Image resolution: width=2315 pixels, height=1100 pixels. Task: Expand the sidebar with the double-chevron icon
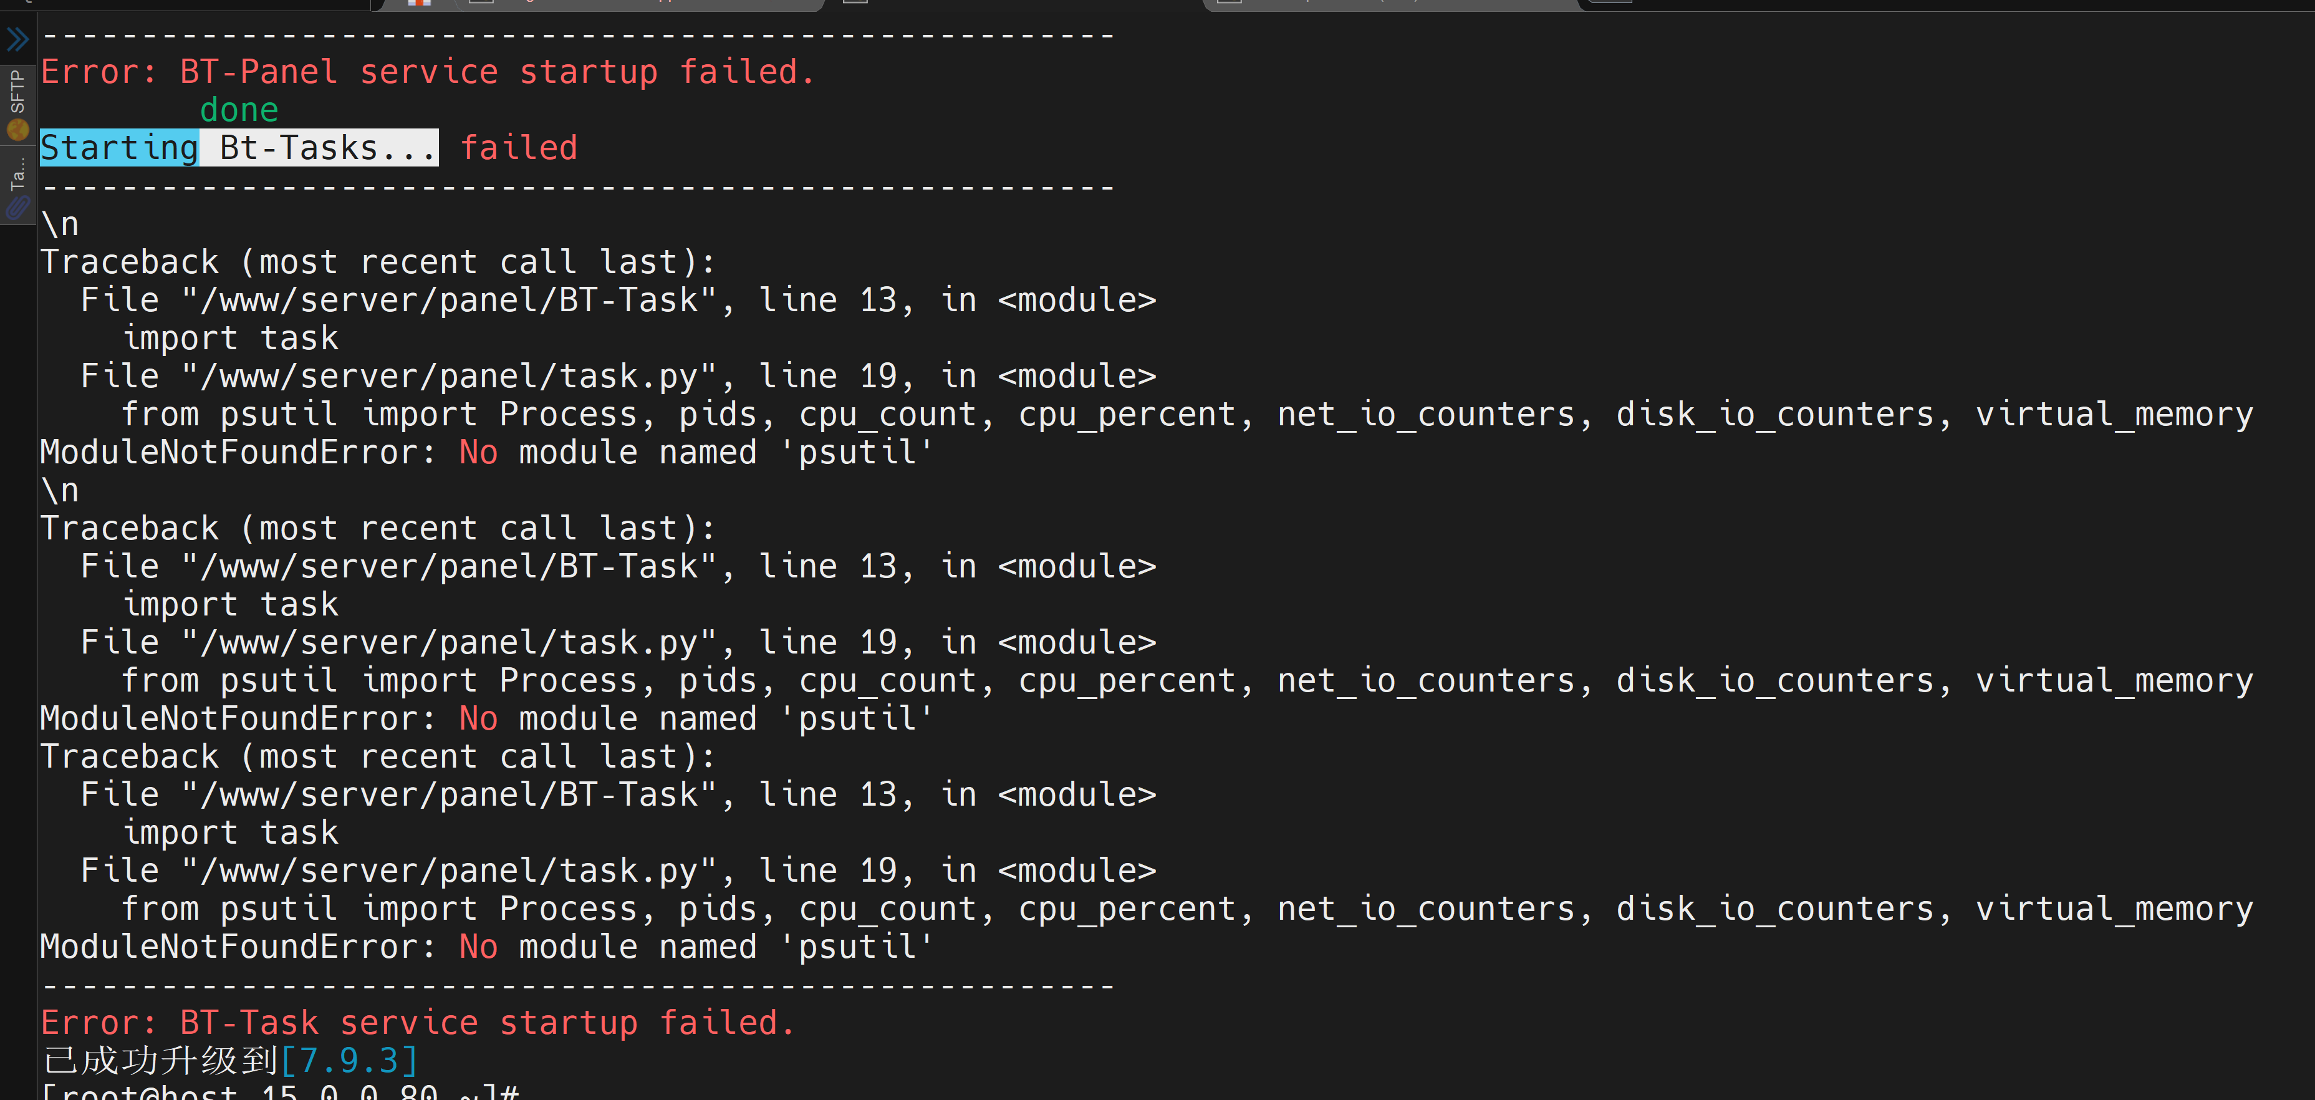(x=18, y=39)
